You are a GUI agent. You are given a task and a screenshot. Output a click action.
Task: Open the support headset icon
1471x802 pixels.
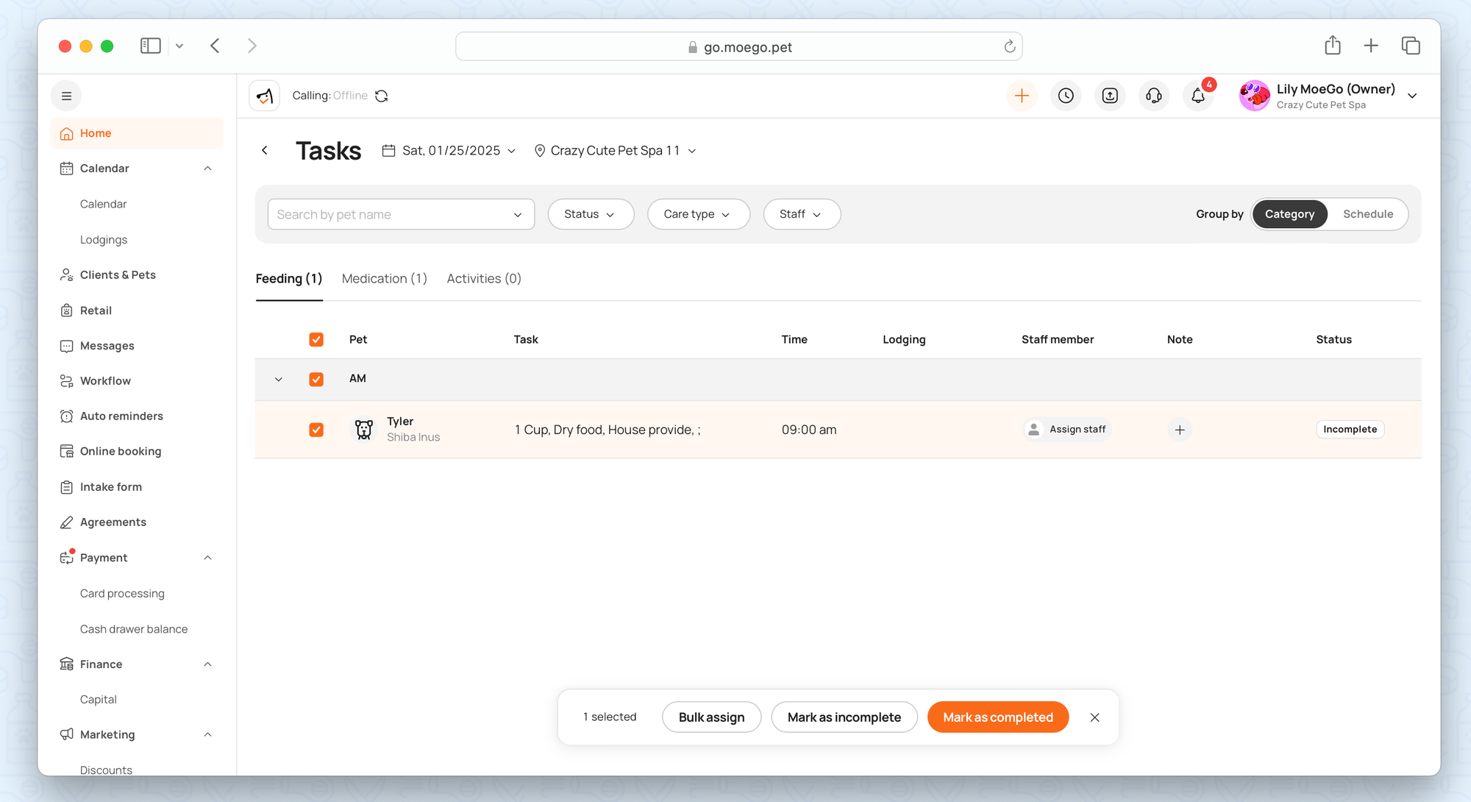pyautogui.click(x=1153, y=96)
